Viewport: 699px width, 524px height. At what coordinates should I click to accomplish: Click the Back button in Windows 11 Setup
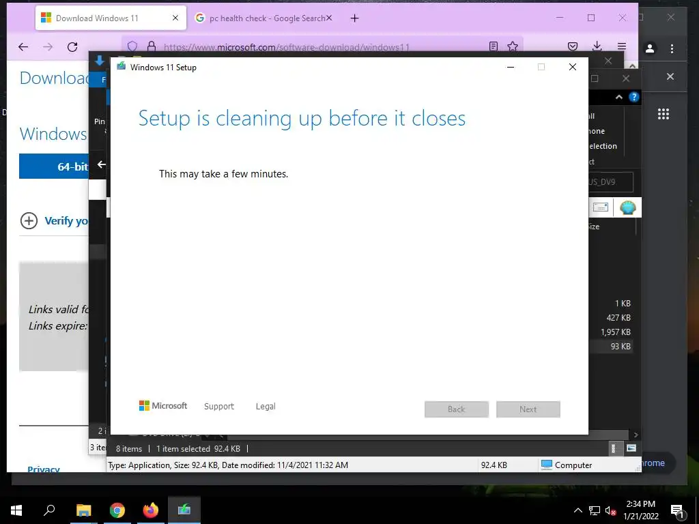pos(457,409)
